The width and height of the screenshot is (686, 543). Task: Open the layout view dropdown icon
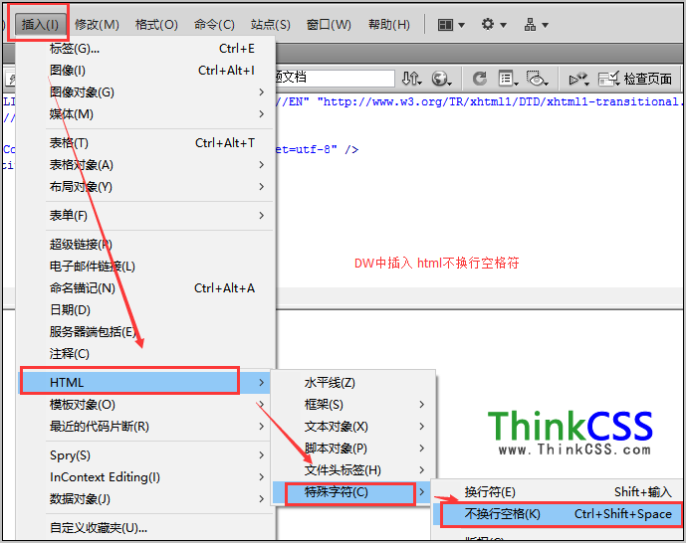click(x=451, y=25)
